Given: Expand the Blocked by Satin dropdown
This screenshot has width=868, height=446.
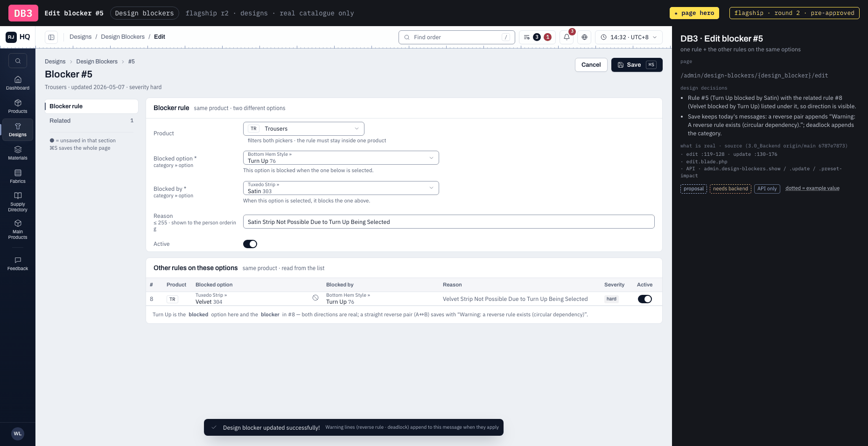Looking at the screenshot, I should 341,188.
